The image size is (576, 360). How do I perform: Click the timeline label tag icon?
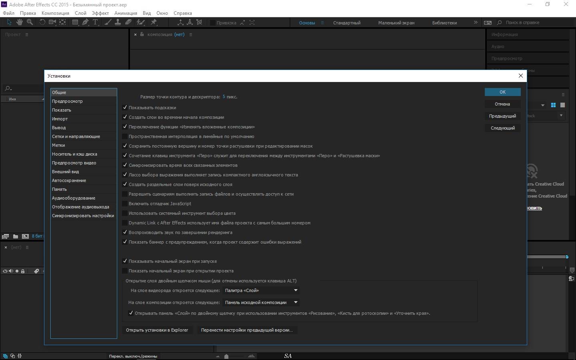pos(36,271)
